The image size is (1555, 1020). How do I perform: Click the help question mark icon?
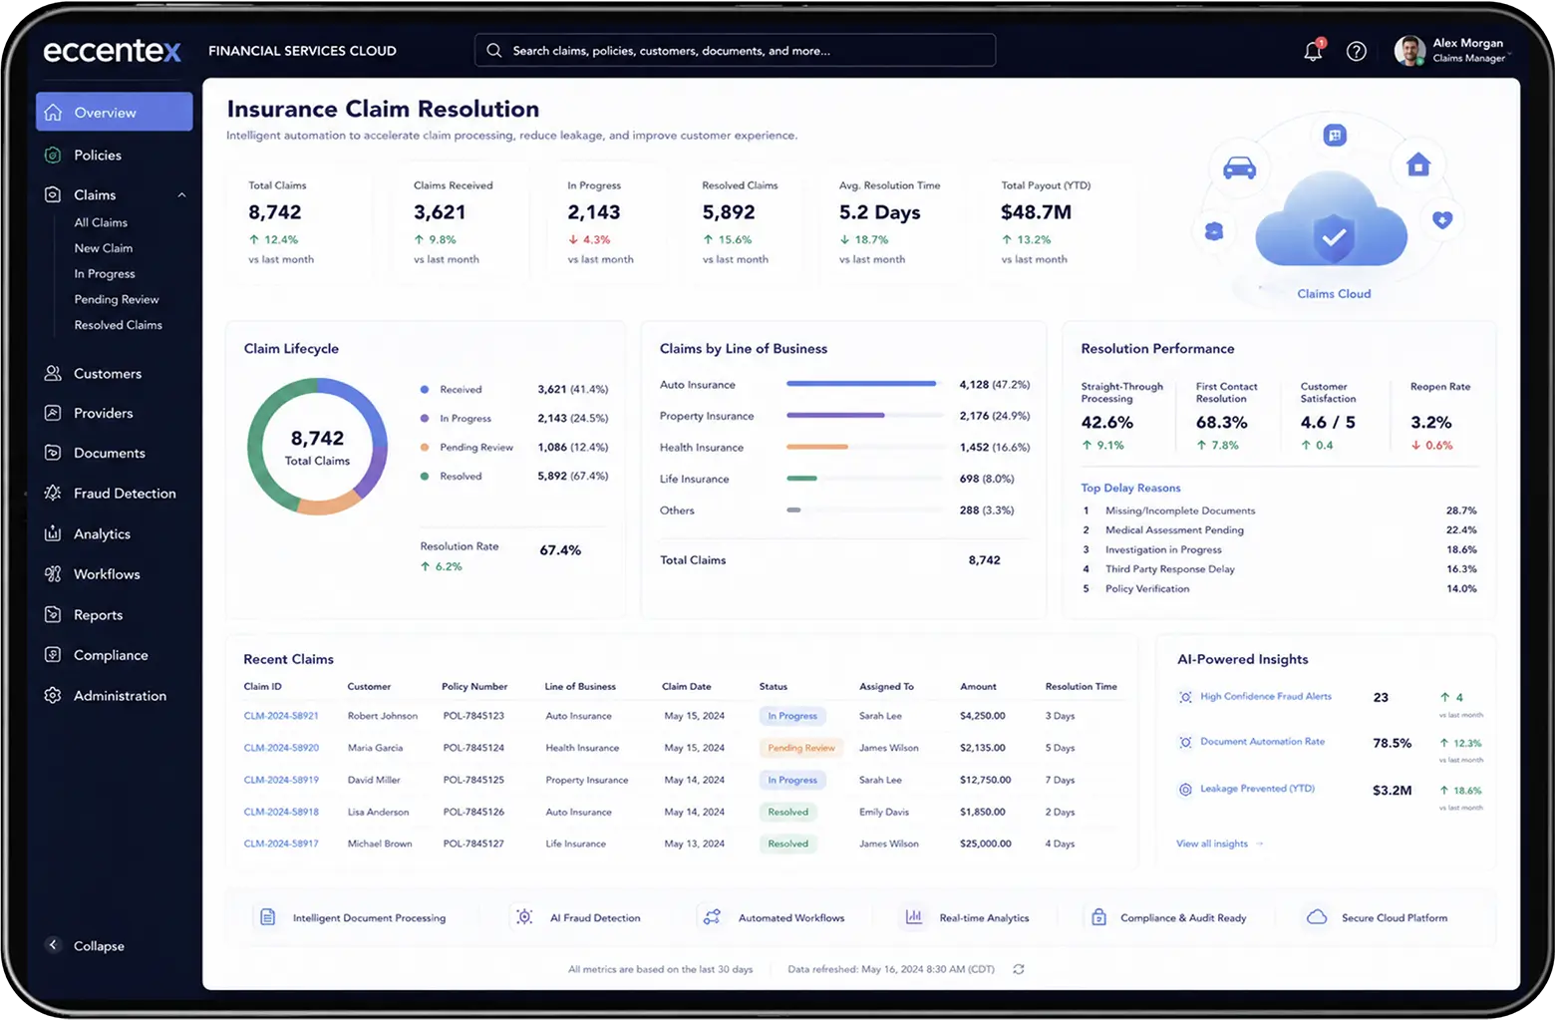(1356, 51)
